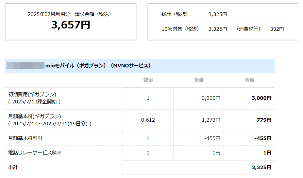This screenshot has width=303, height=178.
Task: Click the bold 3,000円 amount cell
Action: 261,98
